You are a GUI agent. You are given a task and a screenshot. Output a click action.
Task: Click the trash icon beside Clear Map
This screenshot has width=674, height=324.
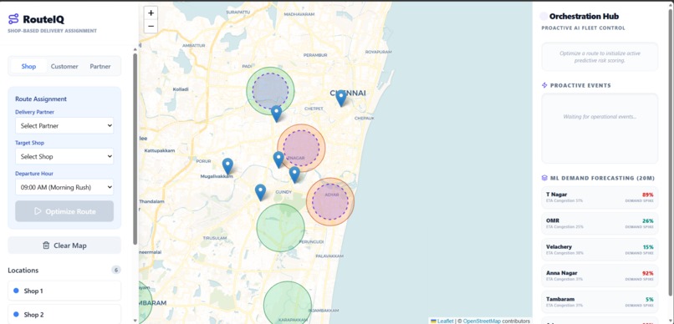tap(46, 246)
